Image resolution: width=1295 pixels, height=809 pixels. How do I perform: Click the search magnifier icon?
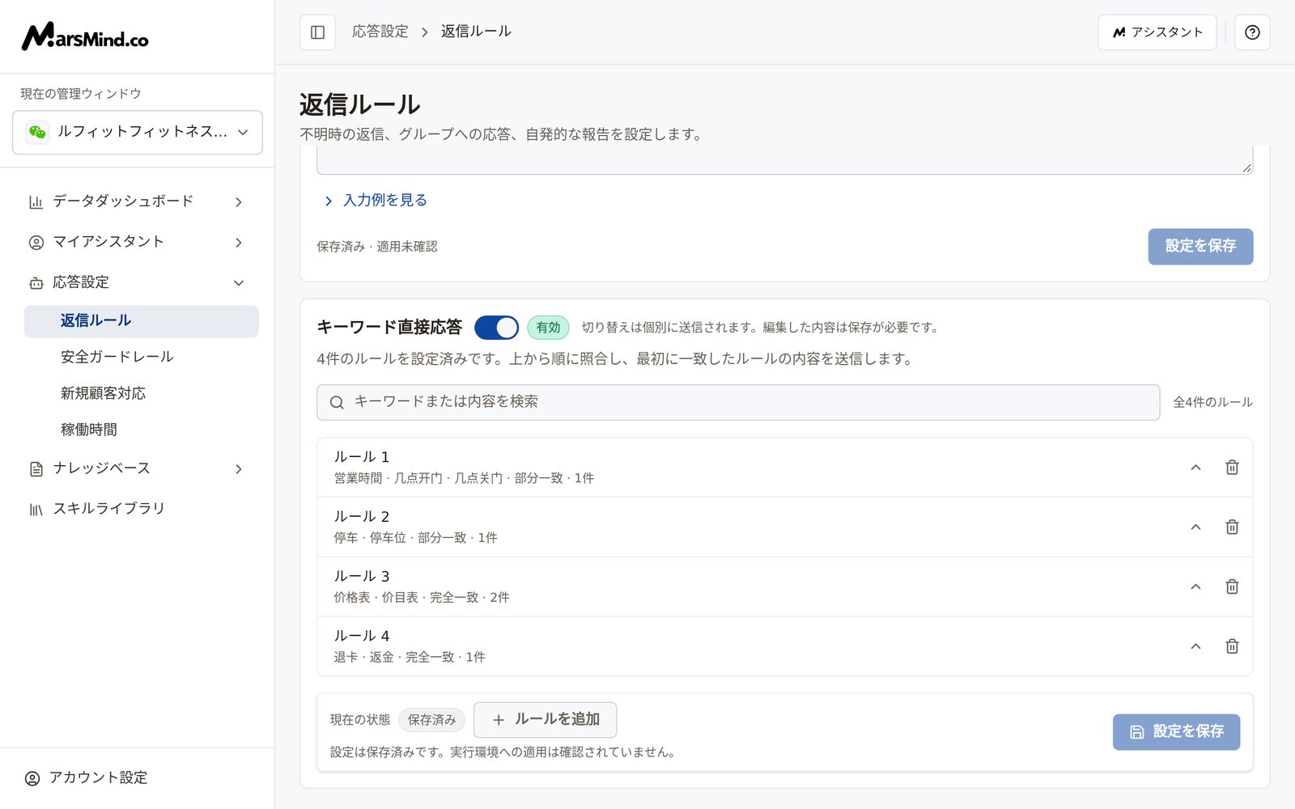pyautogui.click(x=337, y=402)
